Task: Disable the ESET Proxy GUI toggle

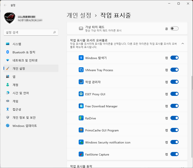Action: (175, 94)
